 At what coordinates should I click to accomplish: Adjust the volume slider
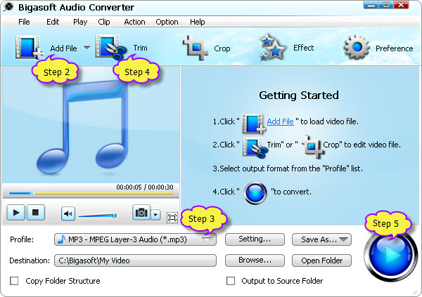pyautogui.click(x=98, y=216)
